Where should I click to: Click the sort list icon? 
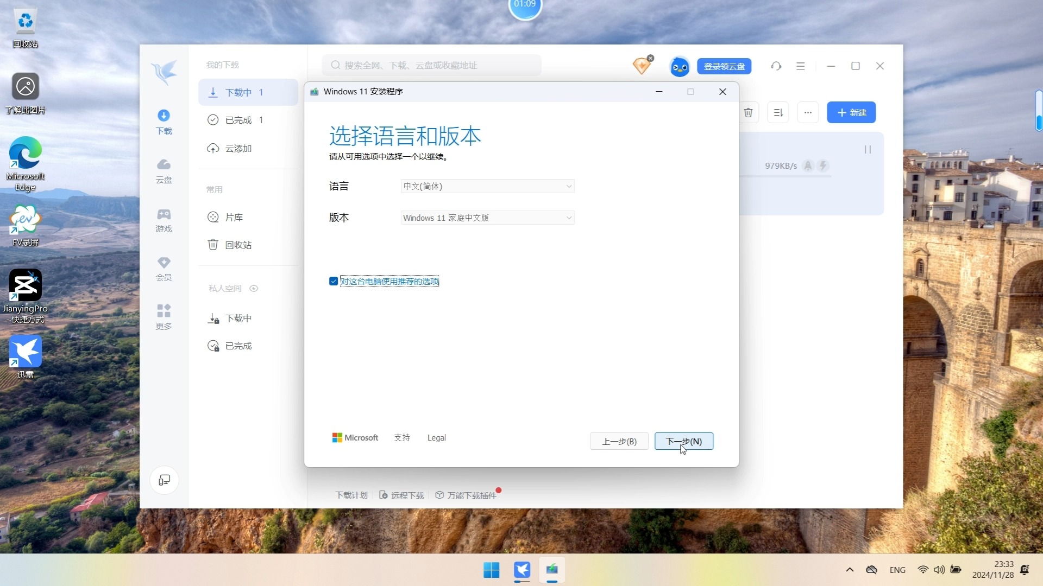tap(778, 112)
